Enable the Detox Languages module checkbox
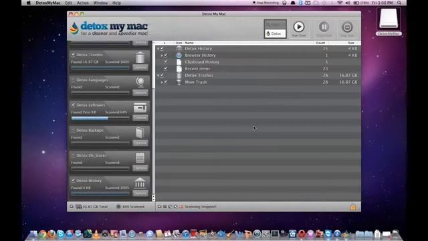Image resolution: width=428 pixels, height=241 pixels. click(x=73, y=80)
